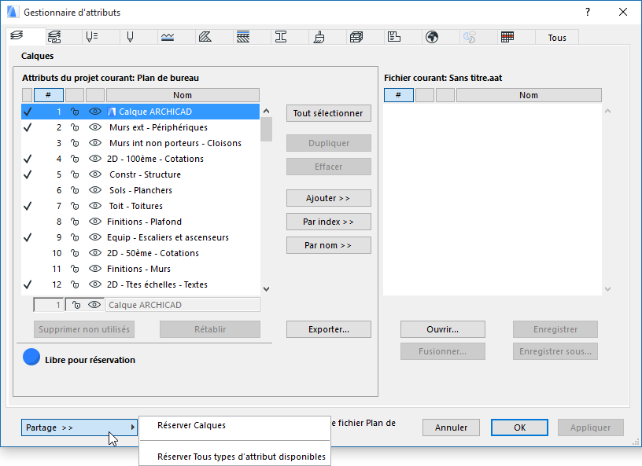Click the layer list scrollbar thumb
The height and width of the screenshot is (466, 642).
pyautogui.click(x=266, y=130)
